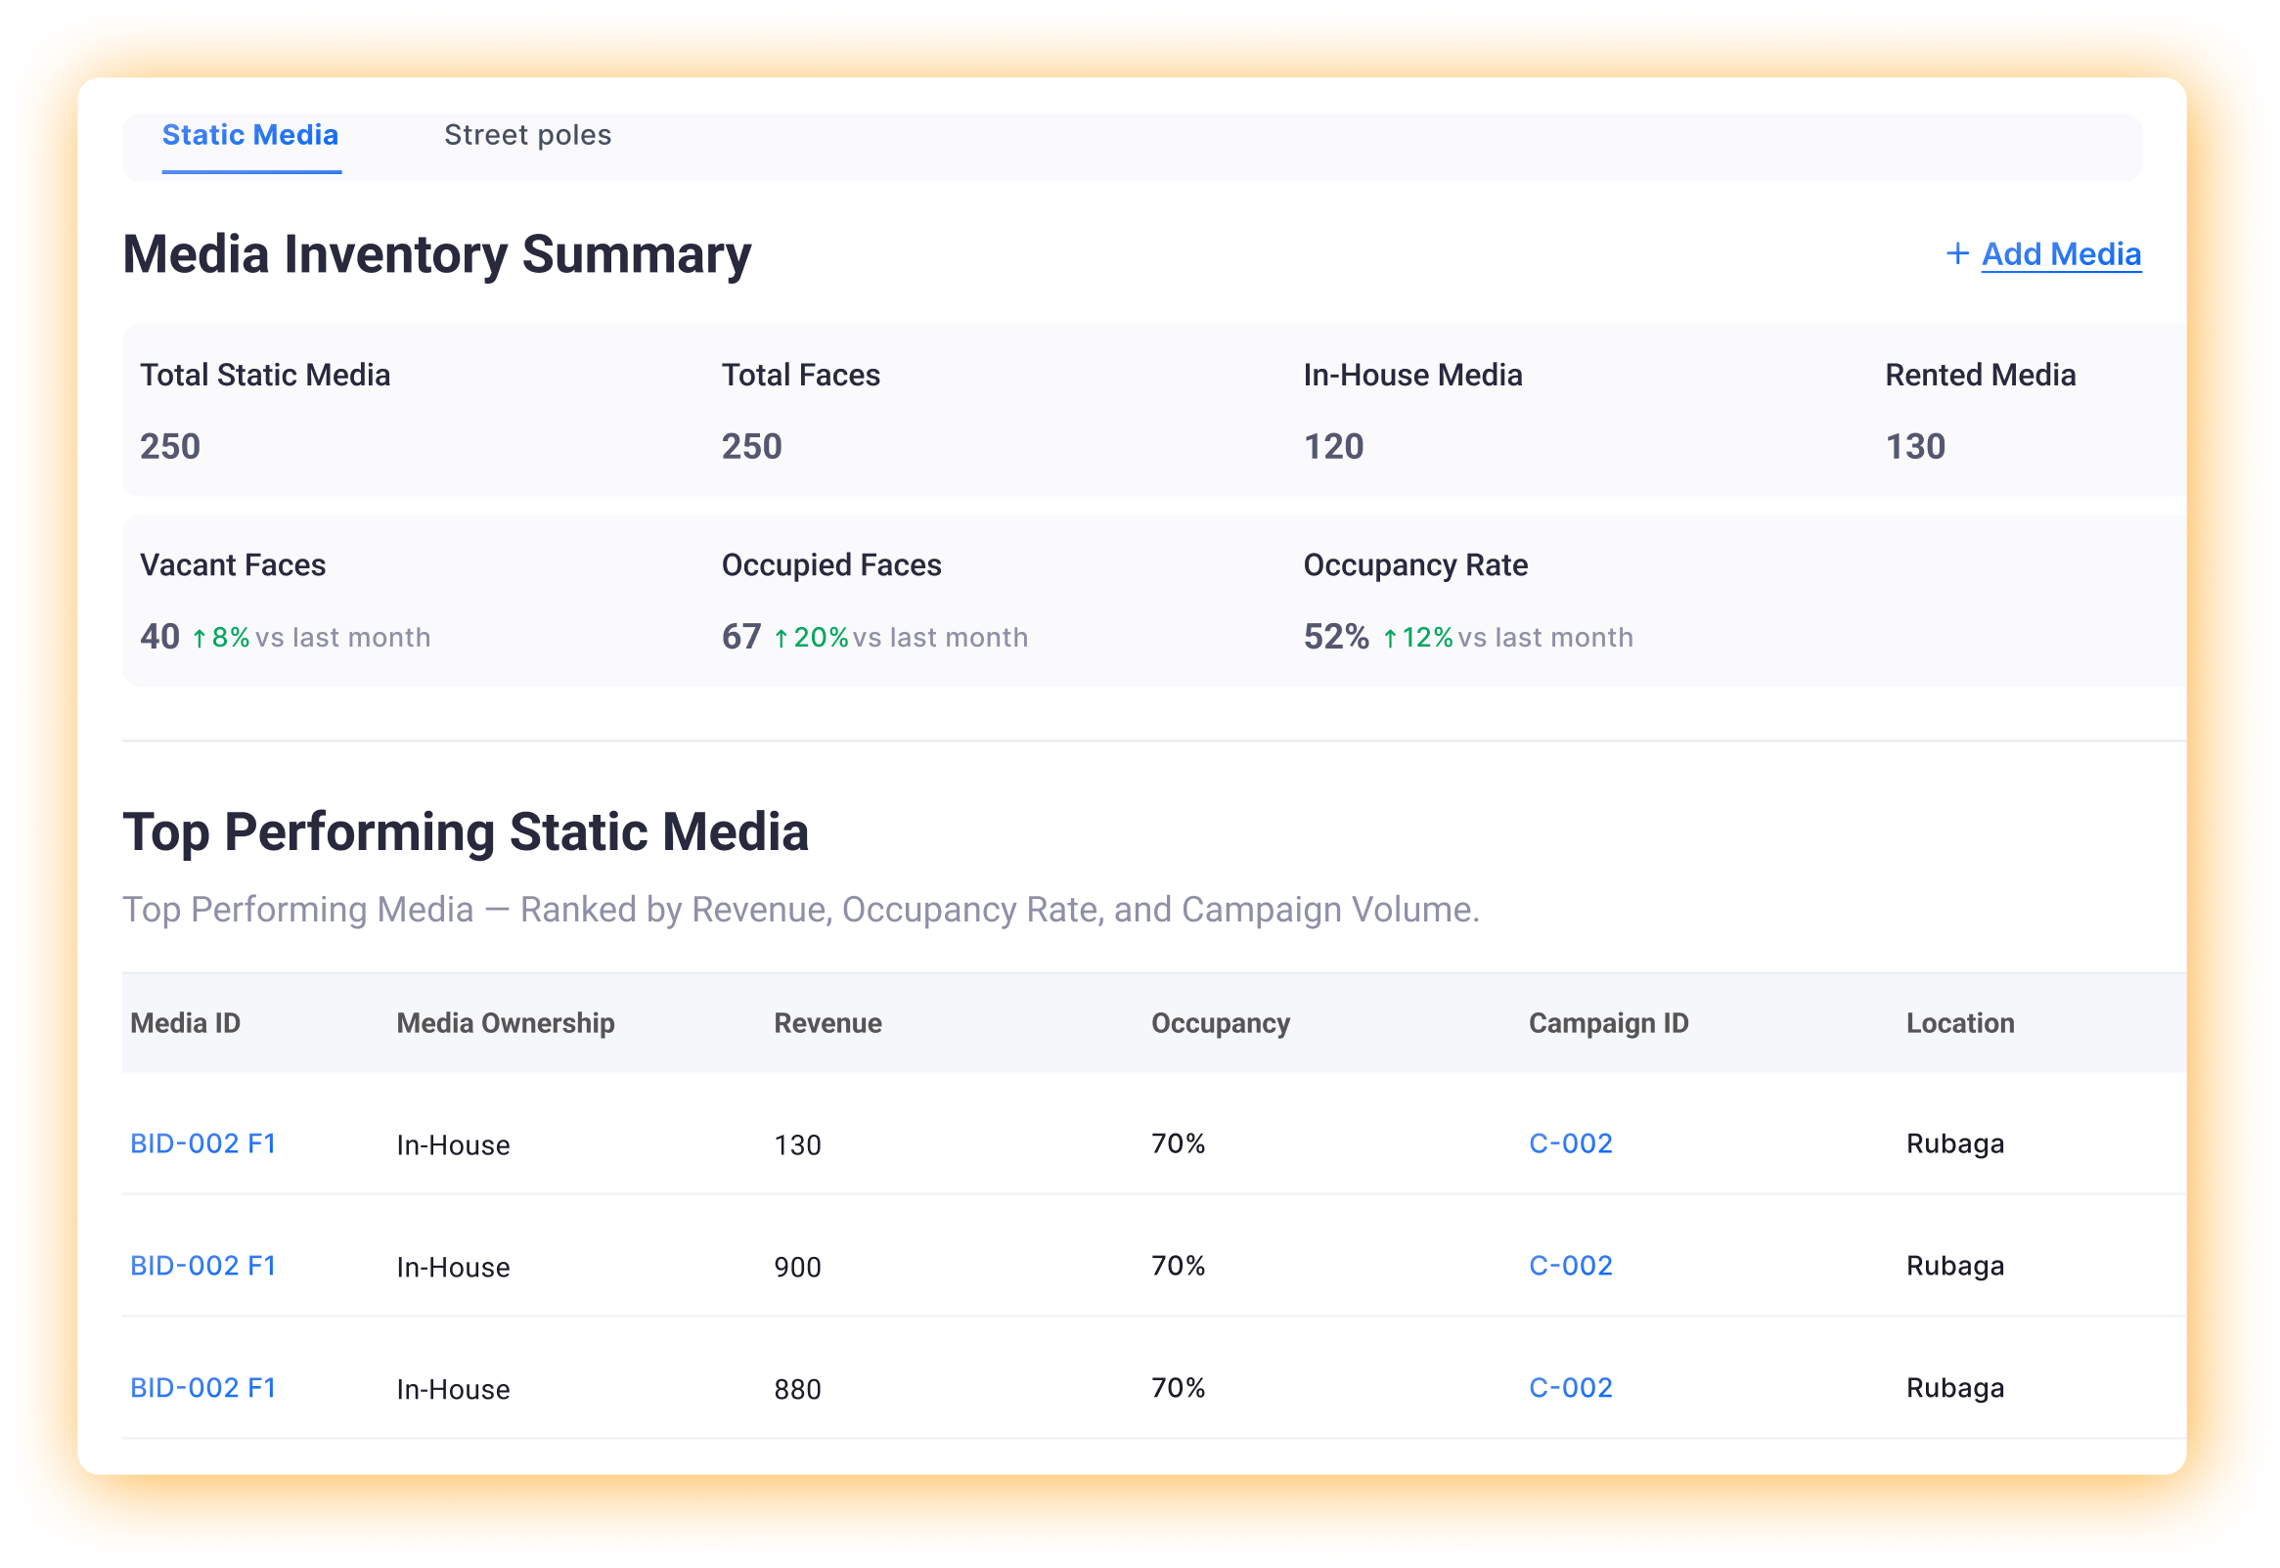Sort by the Revenue column header
Screen dimensions: 2280x1568
827,1023
